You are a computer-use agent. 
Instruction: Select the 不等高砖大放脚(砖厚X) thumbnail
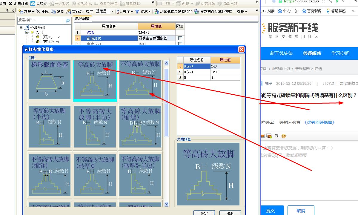coord(95,175)
